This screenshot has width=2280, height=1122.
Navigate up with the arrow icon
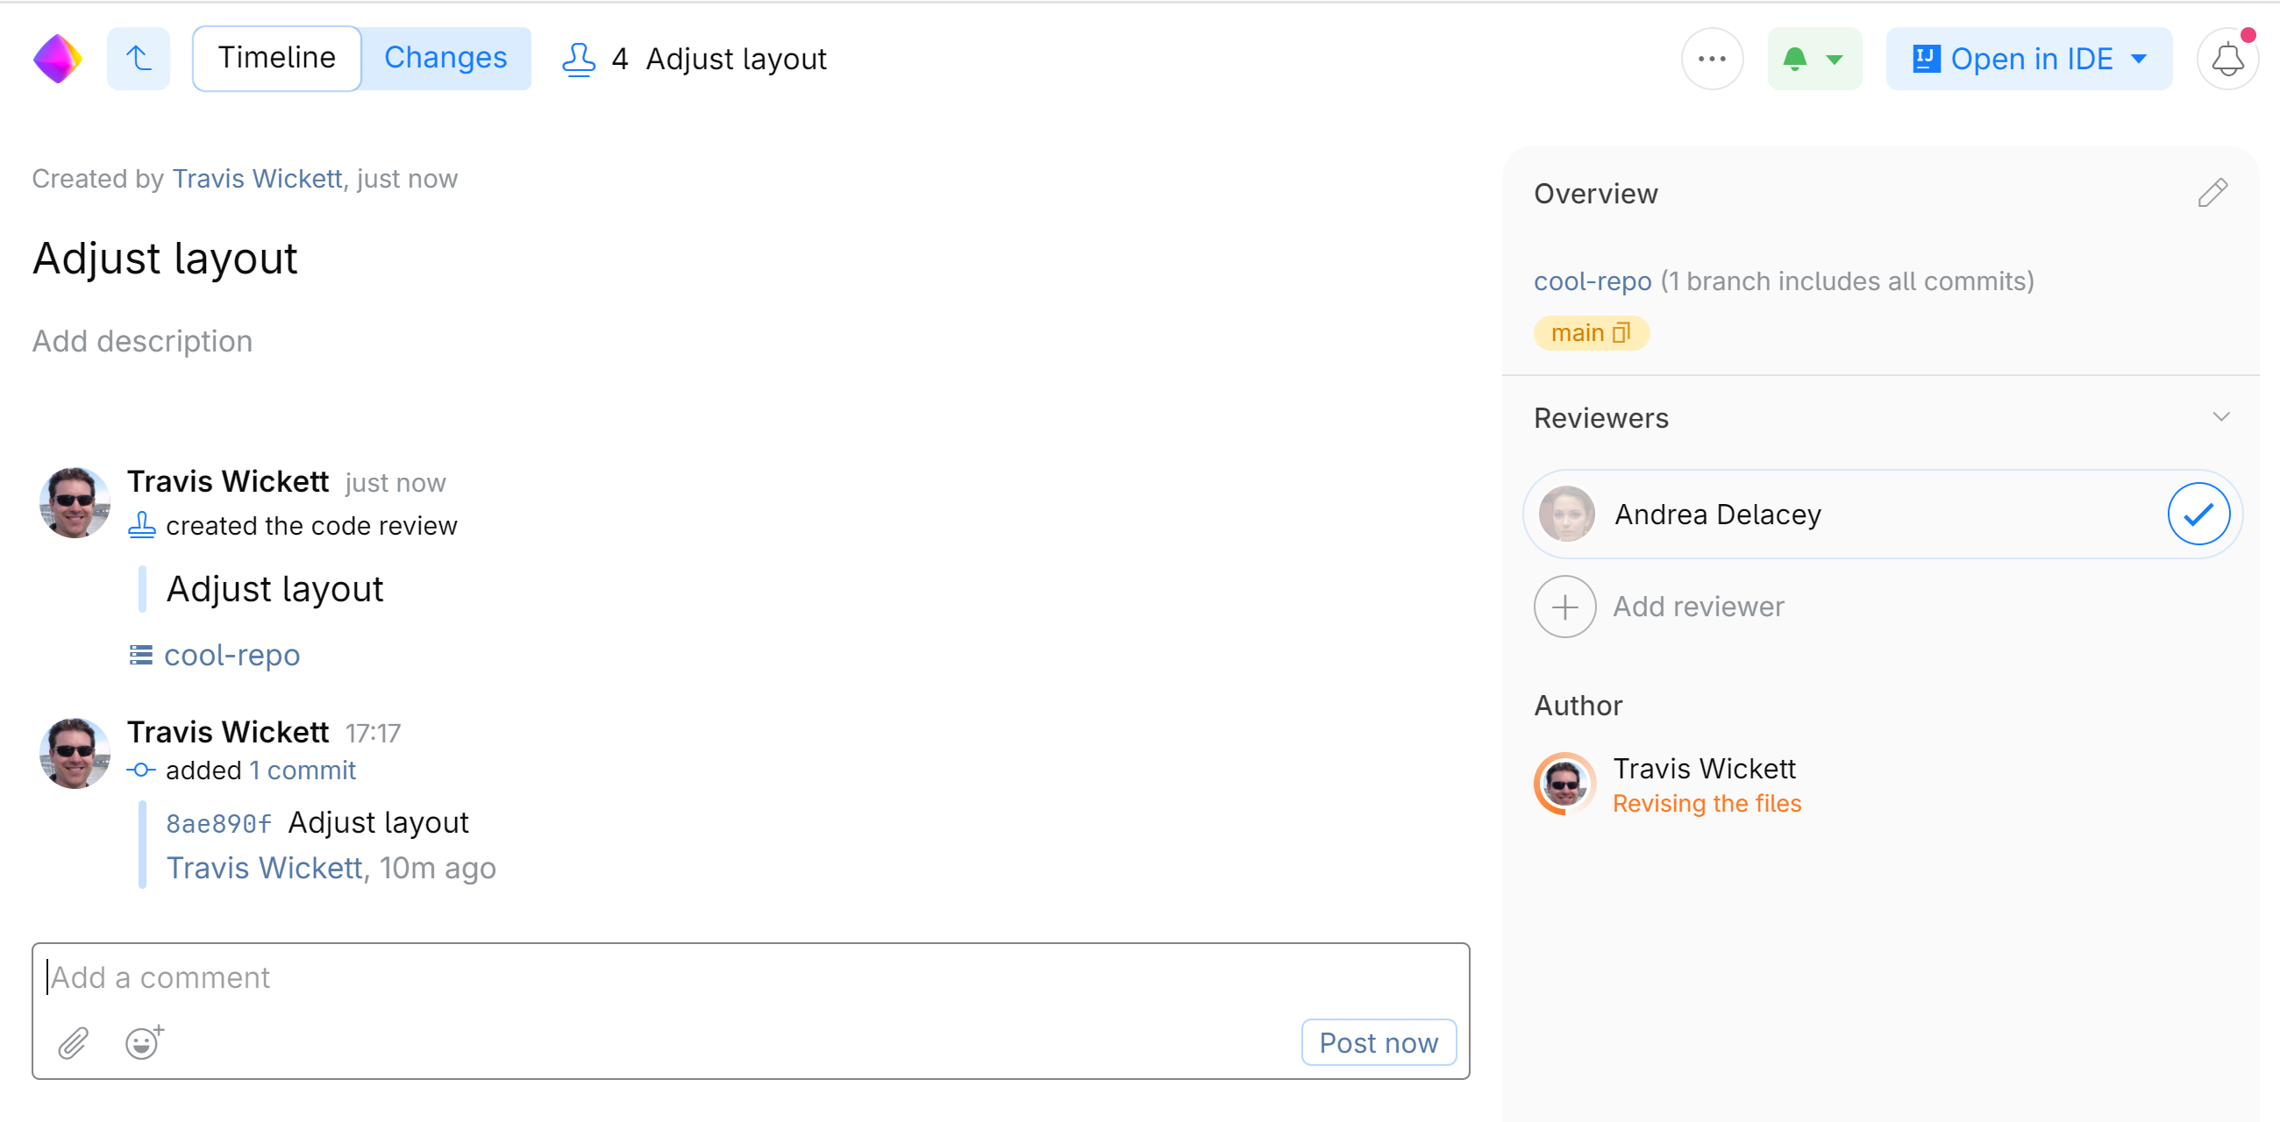pyautogui.click(x=138, y=58)
